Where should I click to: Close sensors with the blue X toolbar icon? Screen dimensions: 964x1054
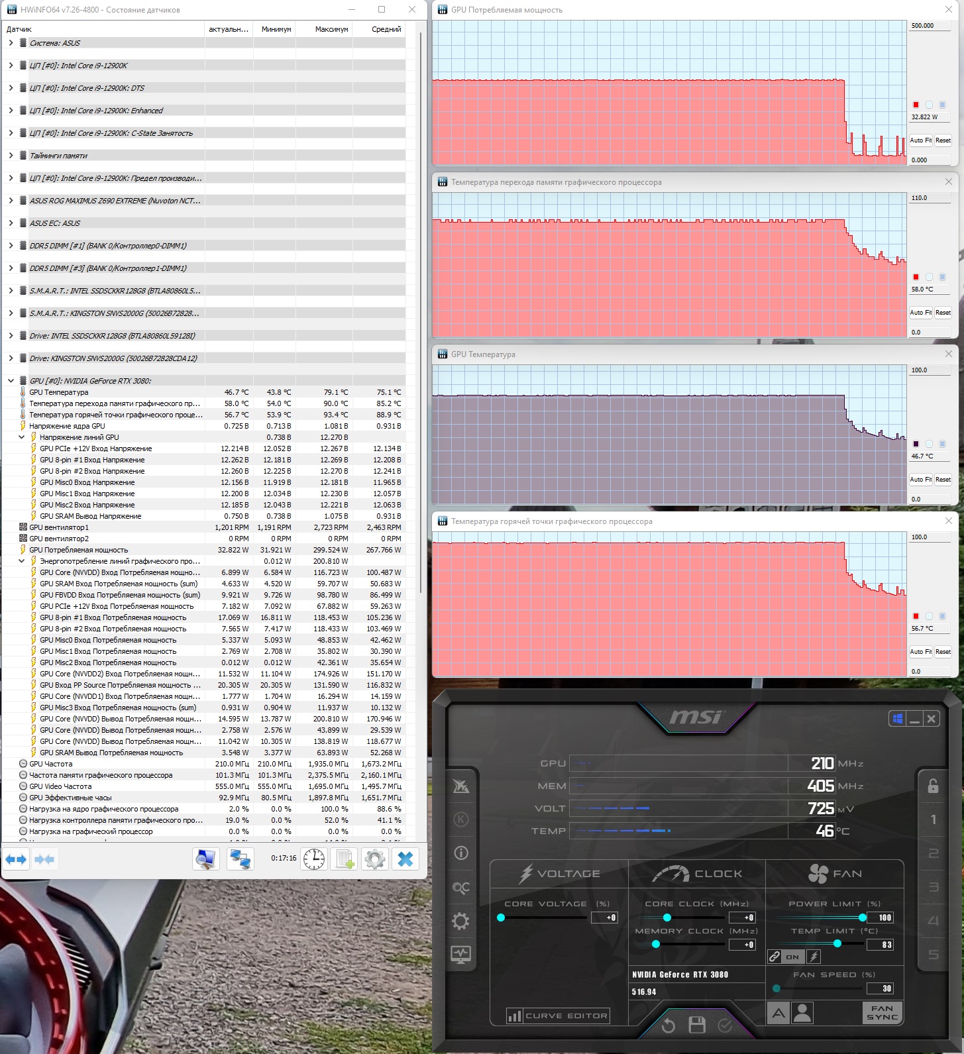tap(405, 859)
